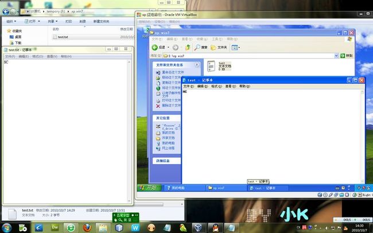
Task: Click the Forward button in XP Explorer toolbar
Action: [176, 48]
